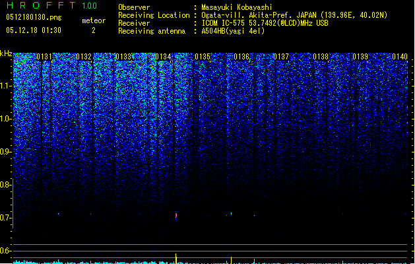Click the Receiver ICOM IC-575 text
The image size is (415, 264).
[265, 23]
